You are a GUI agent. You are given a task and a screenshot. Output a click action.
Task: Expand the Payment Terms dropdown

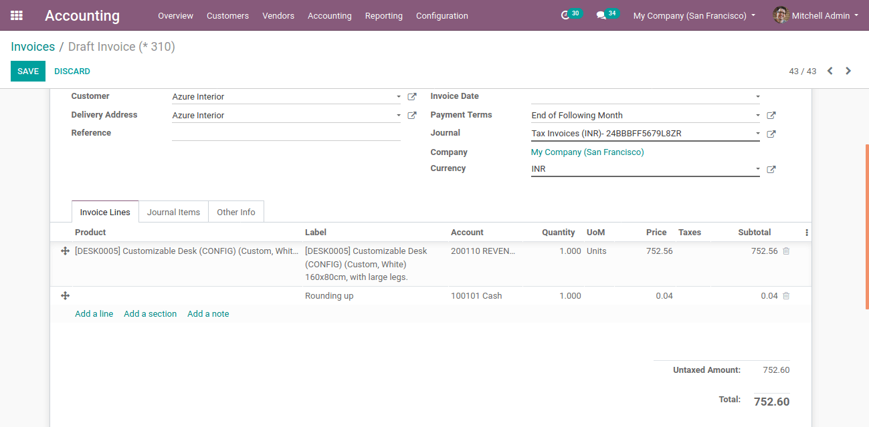757,116
